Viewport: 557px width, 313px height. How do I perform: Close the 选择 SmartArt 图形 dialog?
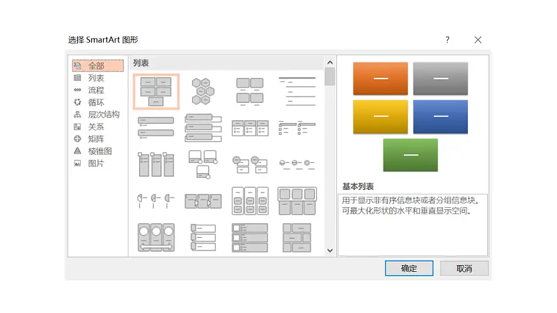(478, 40)
